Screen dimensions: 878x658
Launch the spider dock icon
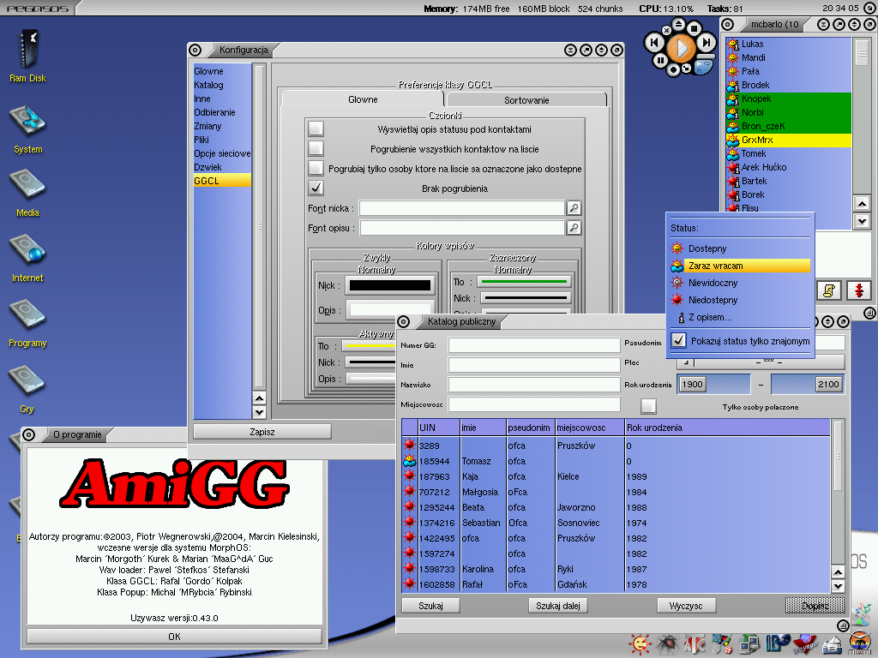tap(667, 644)
